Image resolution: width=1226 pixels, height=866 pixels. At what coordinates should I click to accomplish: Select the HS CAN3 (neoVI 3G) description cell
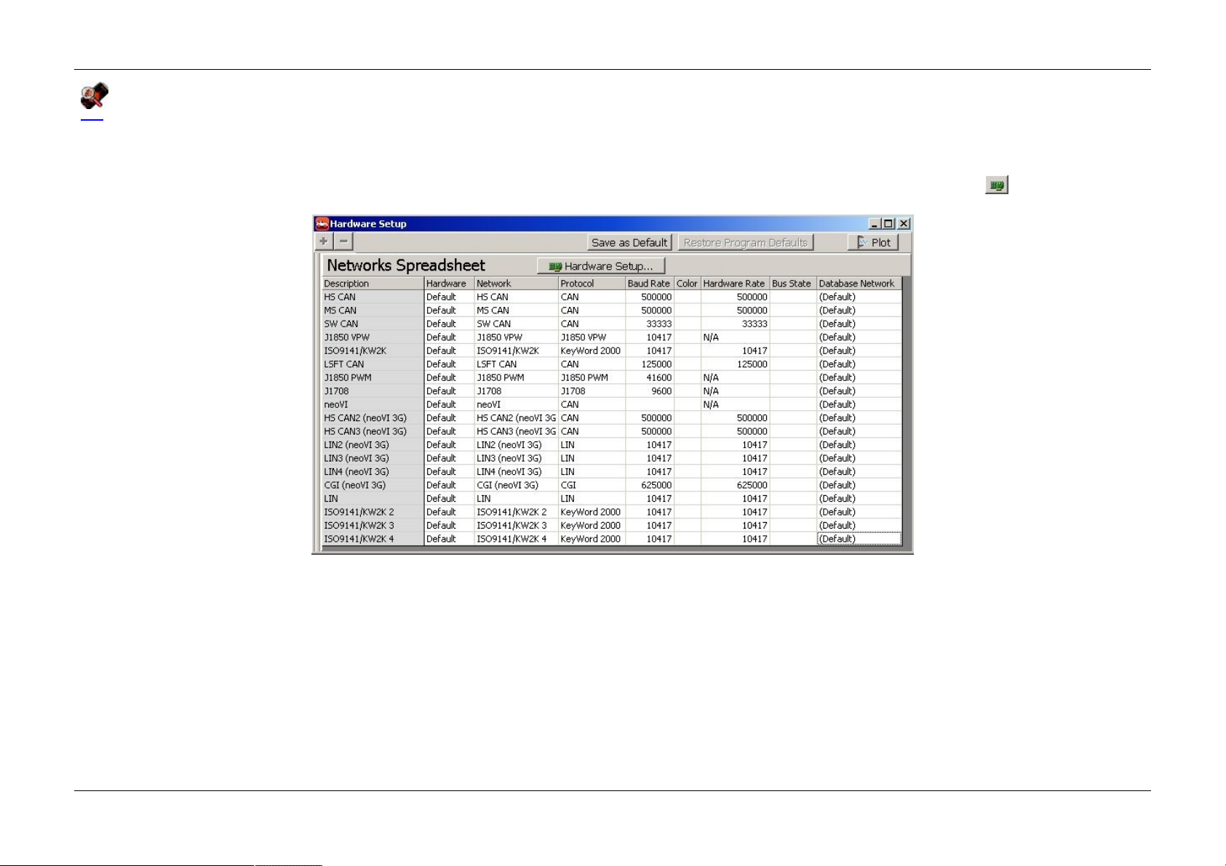click(373, 431)
